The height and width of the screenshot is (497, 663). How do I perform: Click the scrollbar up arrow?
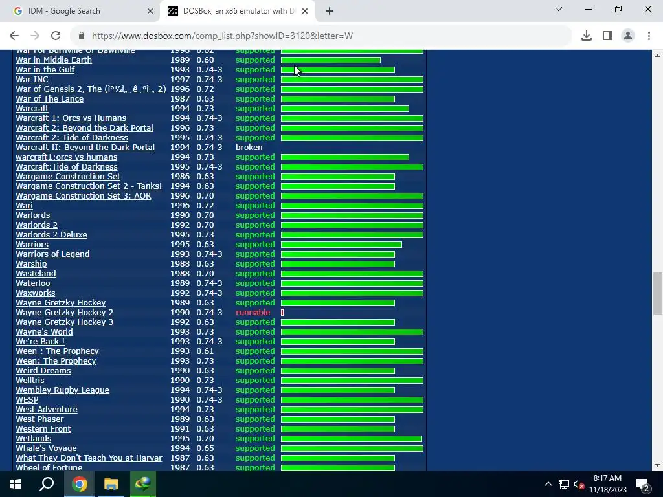657,56
